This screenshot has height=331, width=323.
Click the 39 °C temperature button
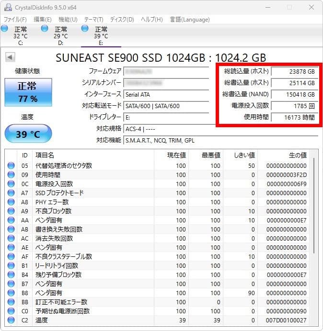28,133
